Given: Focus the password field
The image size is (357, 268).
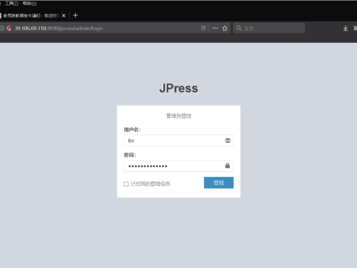Looking at the screenshot, I should tap(178, 166).
